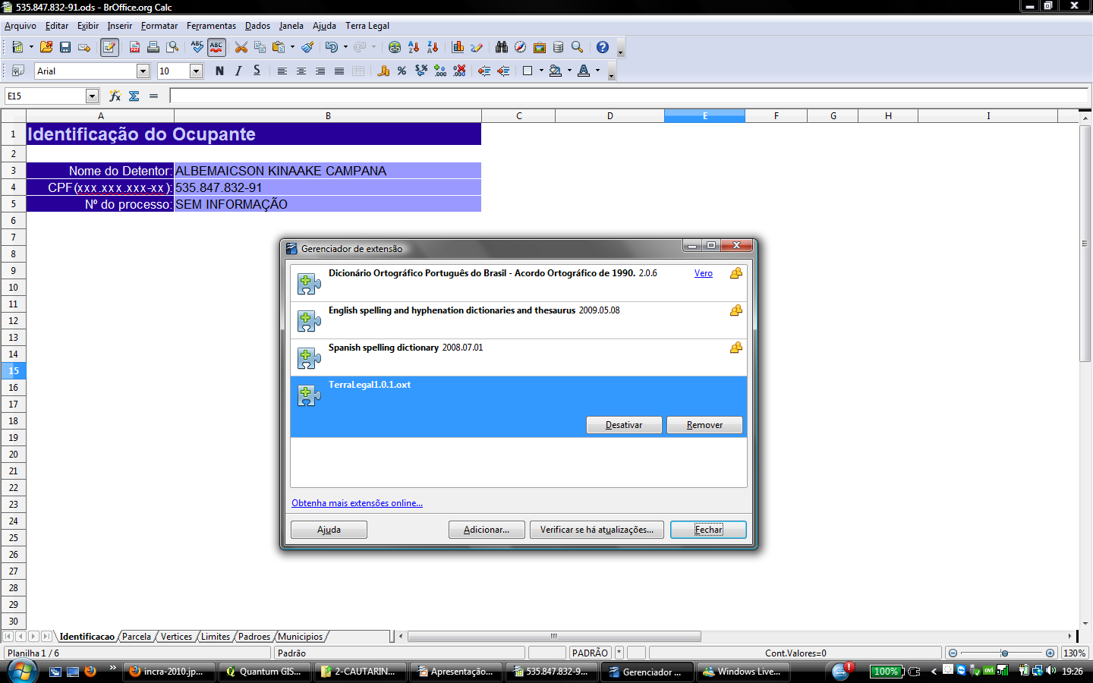Open the Paste options dropdown arrow
1093x683 pixels.
pyautogui.click(x=292, y=47)
